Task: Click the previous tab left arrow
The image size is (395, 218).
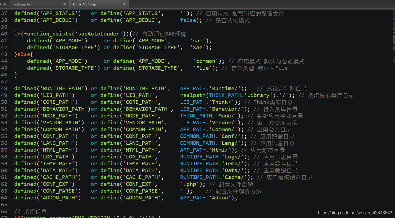Action: [x=1, y=4]
